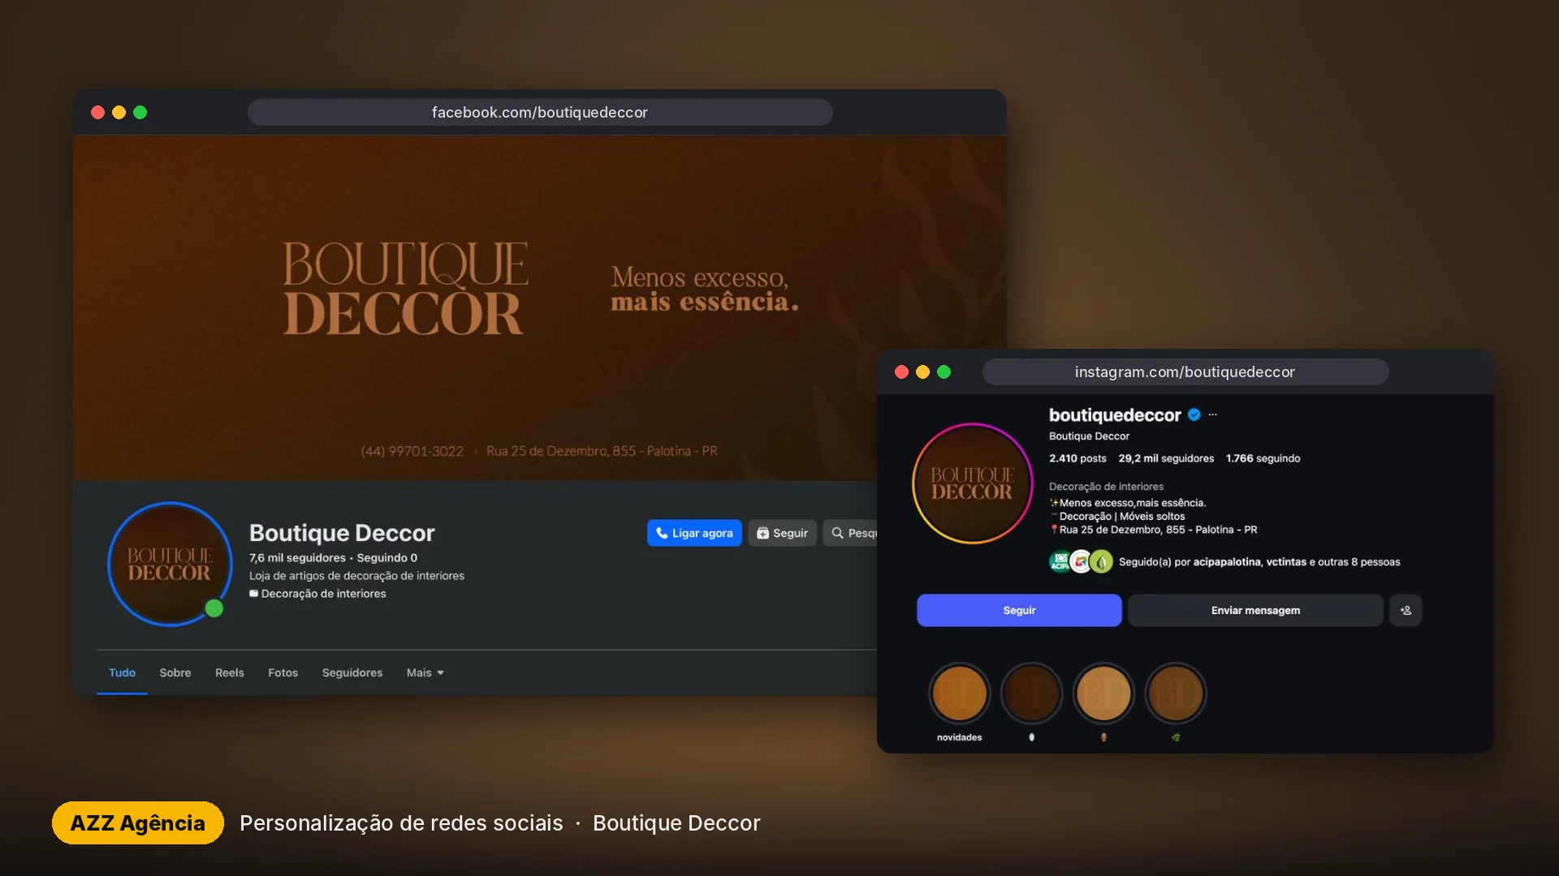Click the vctintas follower link
1559x876 pixels.
click(1286, 562)
